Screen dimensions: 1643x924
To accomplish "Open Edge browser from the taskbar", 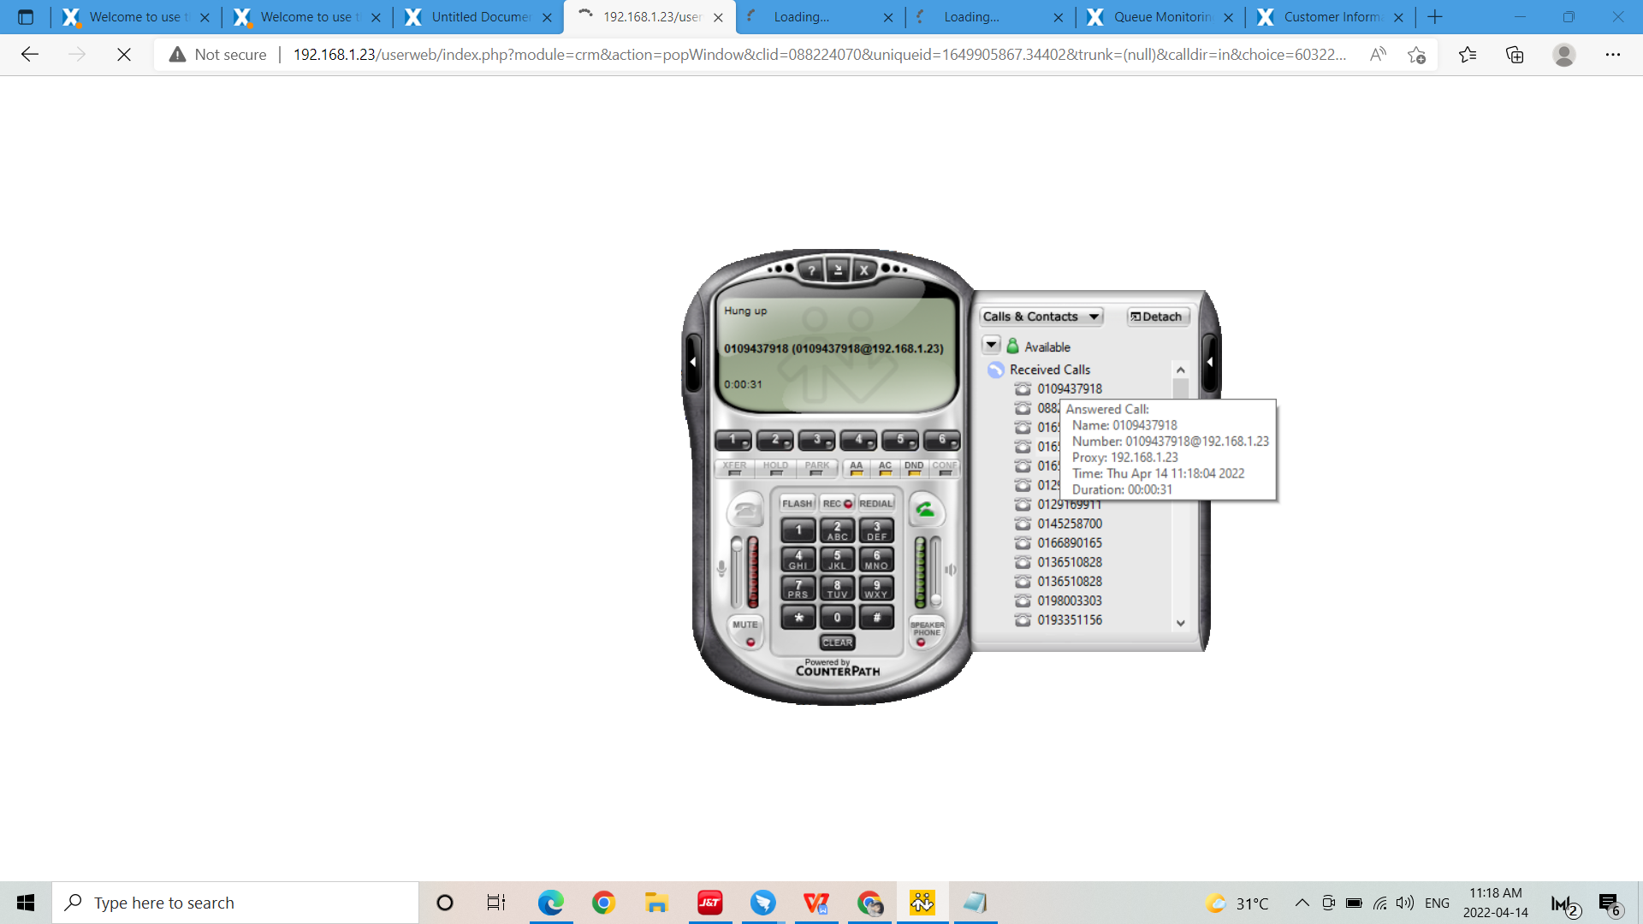I will pyautogui.click(x=550, y=903).
